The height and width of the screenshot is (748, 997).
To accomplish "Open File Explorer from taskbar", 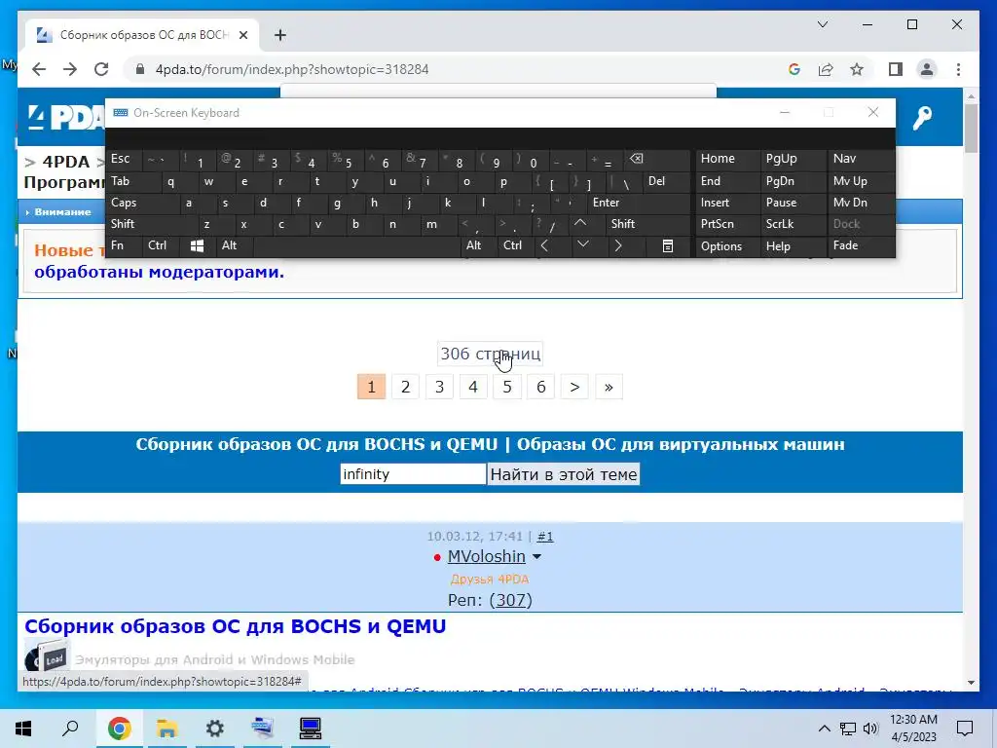I will click(x=166, y=729).
